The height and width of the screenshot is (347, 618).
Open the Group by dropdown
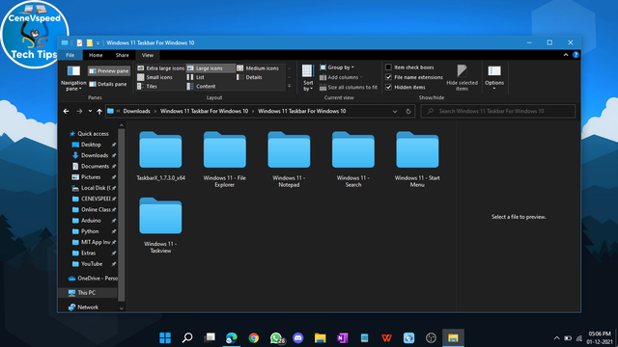click(x=337, y=67)
